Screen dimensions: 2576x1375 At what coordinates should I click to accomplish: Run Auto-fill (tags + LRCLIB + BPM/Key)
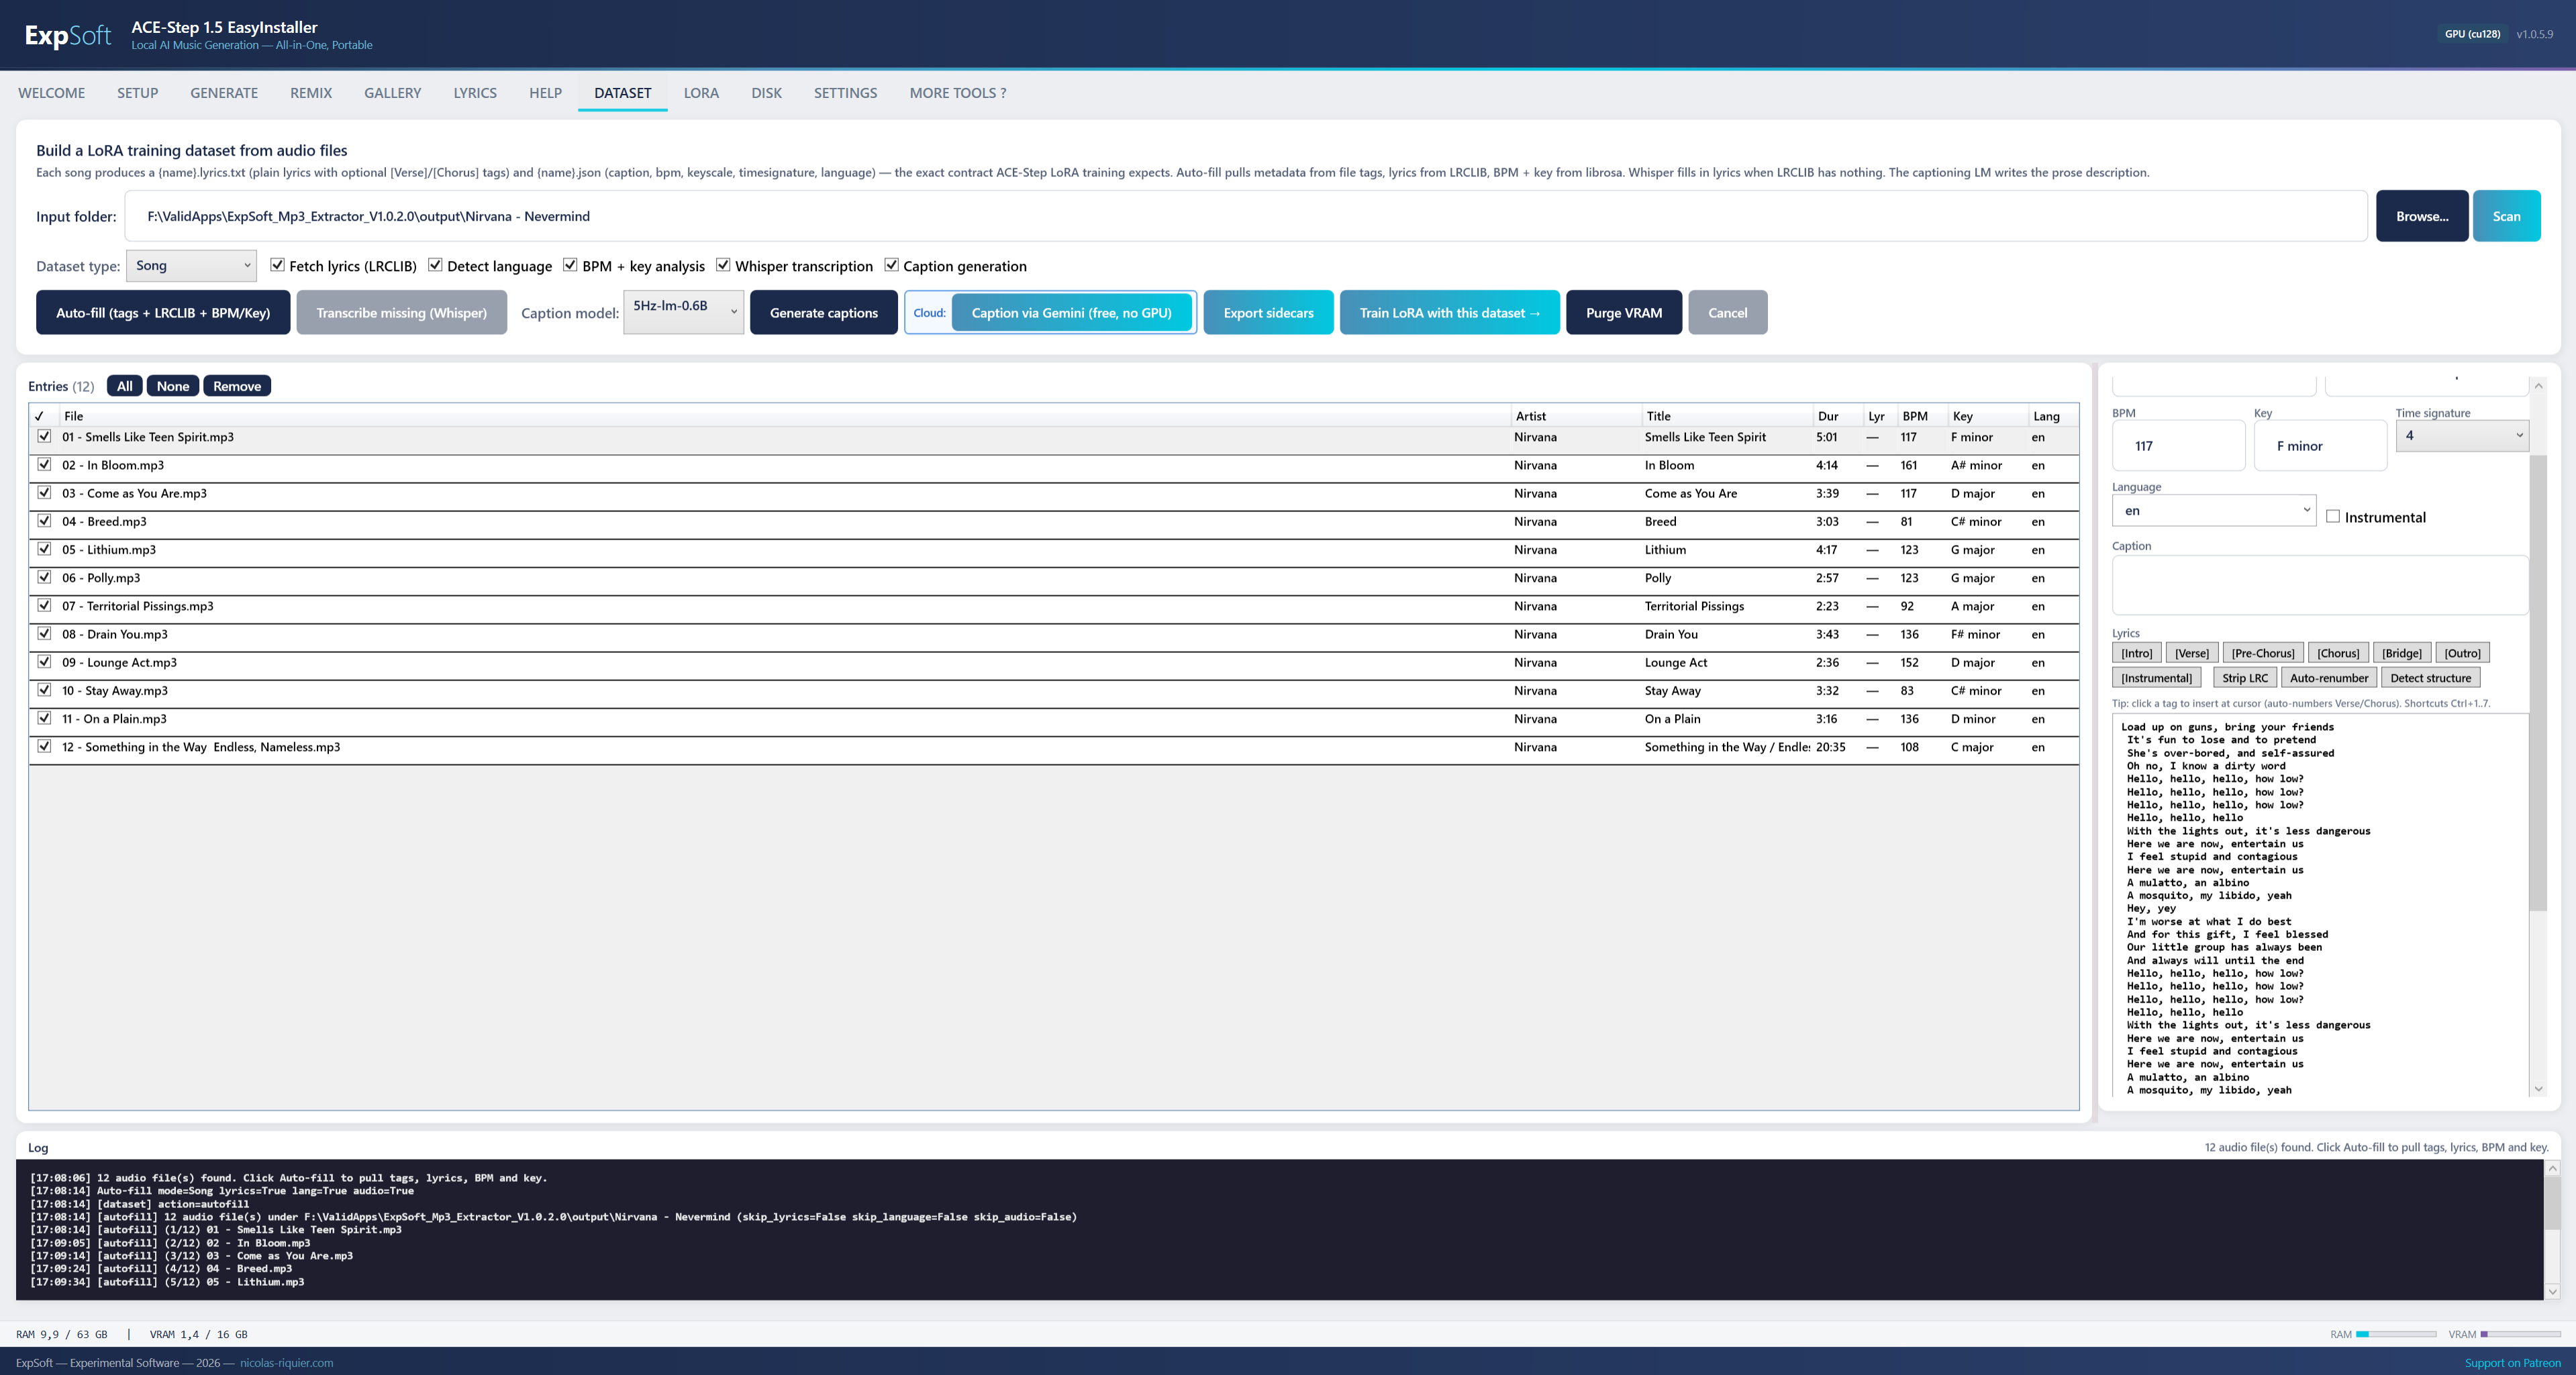coord(163,312)
